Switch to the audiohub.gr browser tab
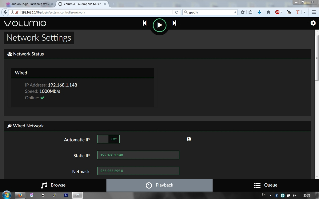 click(x=28, y=4)
